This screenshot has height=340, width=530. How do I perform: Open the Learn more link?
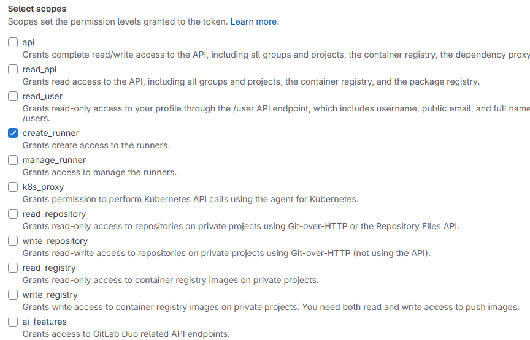coord(253,21)
